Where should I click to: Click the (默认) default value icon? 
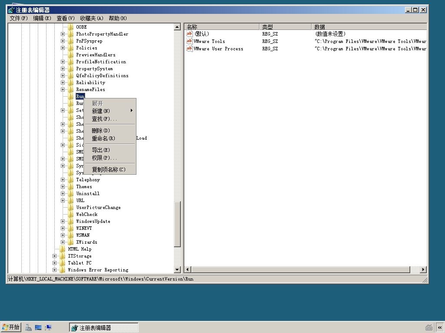[189, 34]
